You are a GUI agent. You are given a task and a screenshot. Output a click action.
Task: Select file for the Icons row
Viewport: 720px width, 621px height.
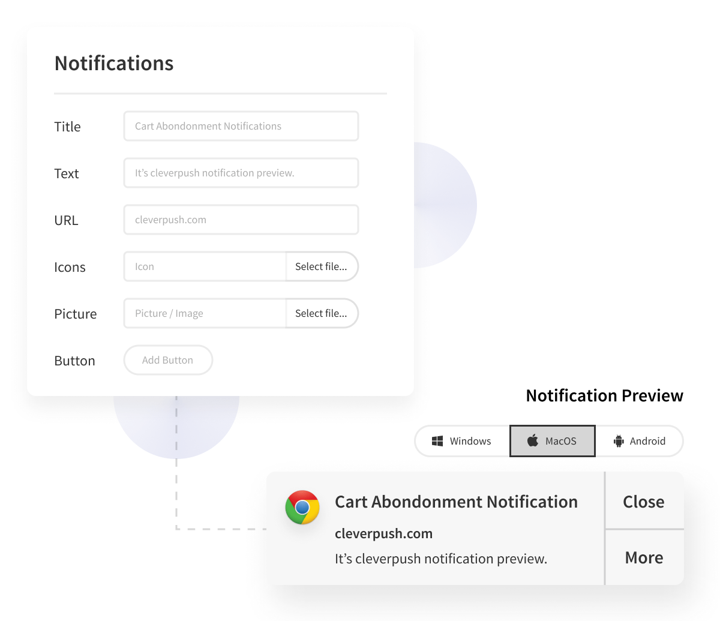(322, 266)
